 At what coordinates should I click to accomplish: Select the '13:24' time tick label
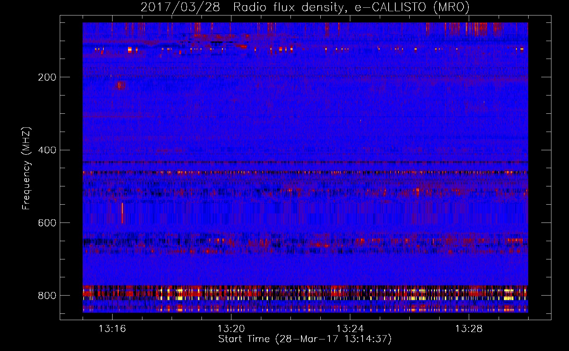tap(350, 329)
